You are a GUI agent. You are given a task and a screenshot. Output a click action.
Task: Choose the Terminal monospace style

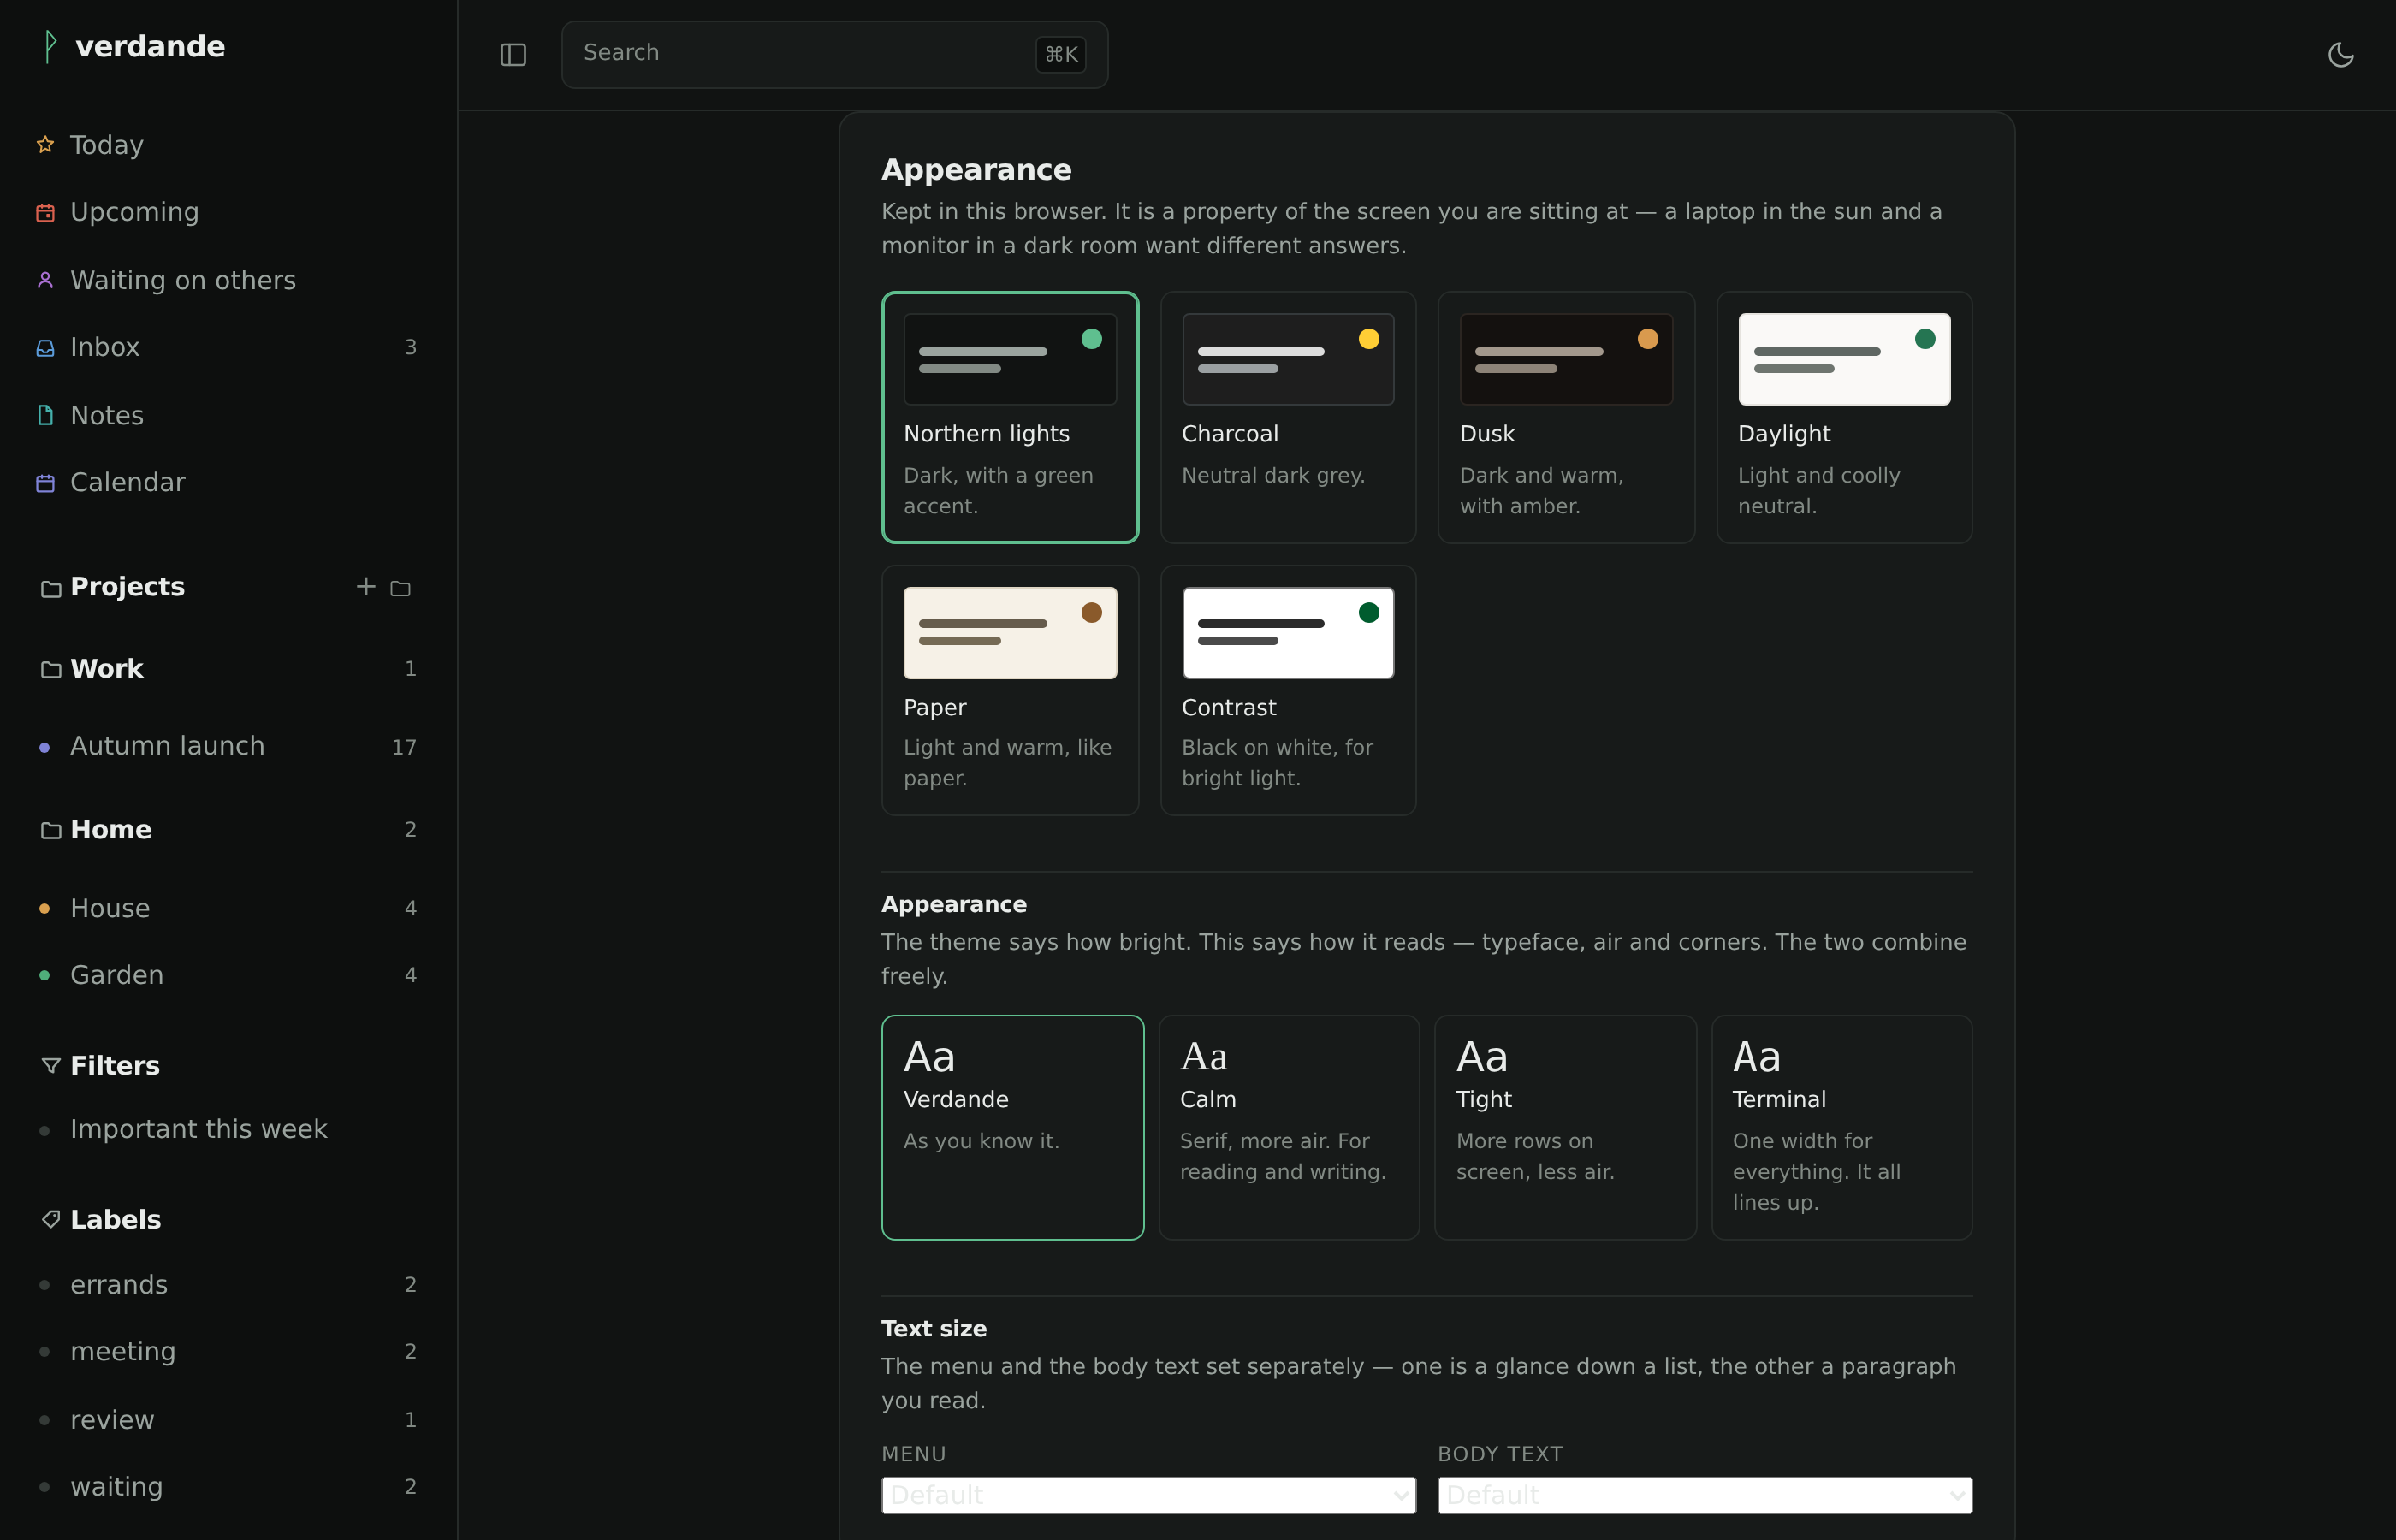1841,1127
